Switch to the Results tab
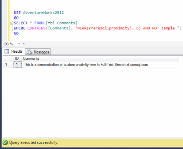 point(14,51)
